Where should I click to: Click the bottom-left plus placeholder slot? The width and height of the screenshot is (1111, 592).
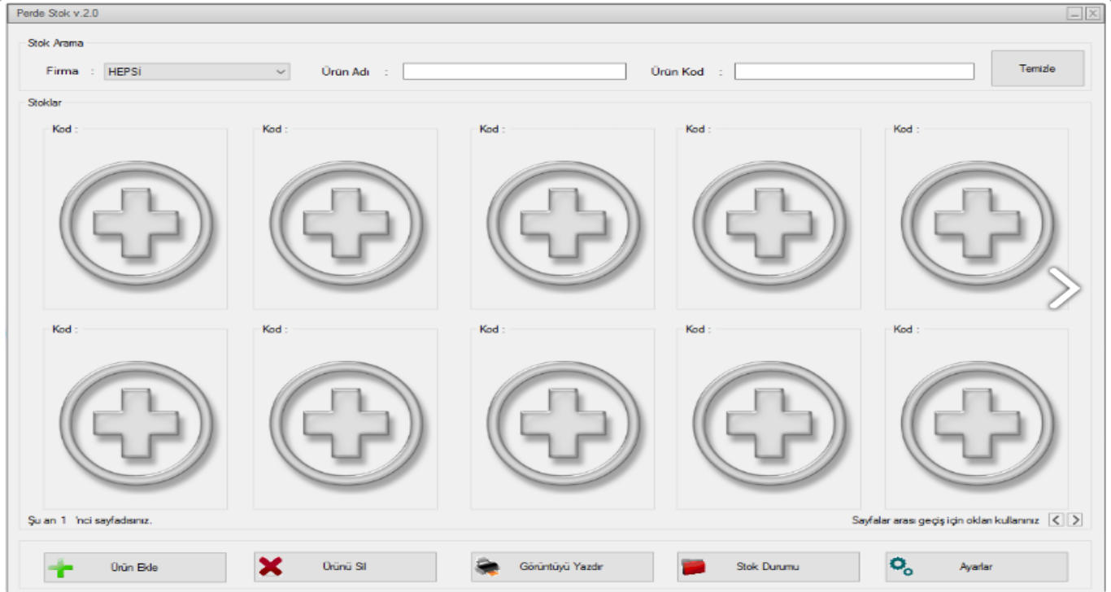click(136, 422)
